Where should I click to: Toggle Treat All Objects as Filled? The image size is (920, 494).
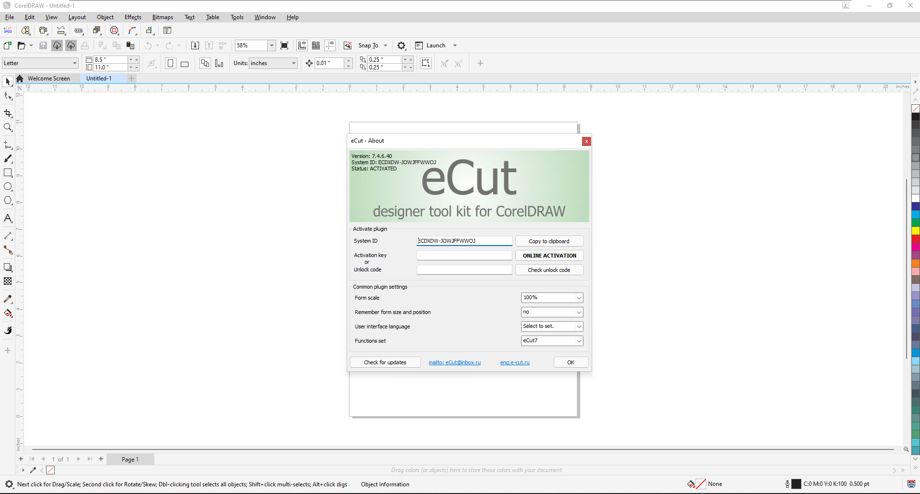click(426, 63)
